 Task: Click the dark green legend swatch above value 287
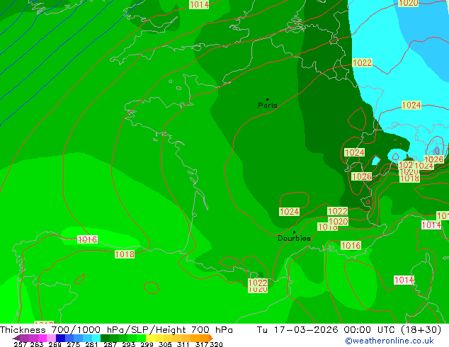(106, 338)
